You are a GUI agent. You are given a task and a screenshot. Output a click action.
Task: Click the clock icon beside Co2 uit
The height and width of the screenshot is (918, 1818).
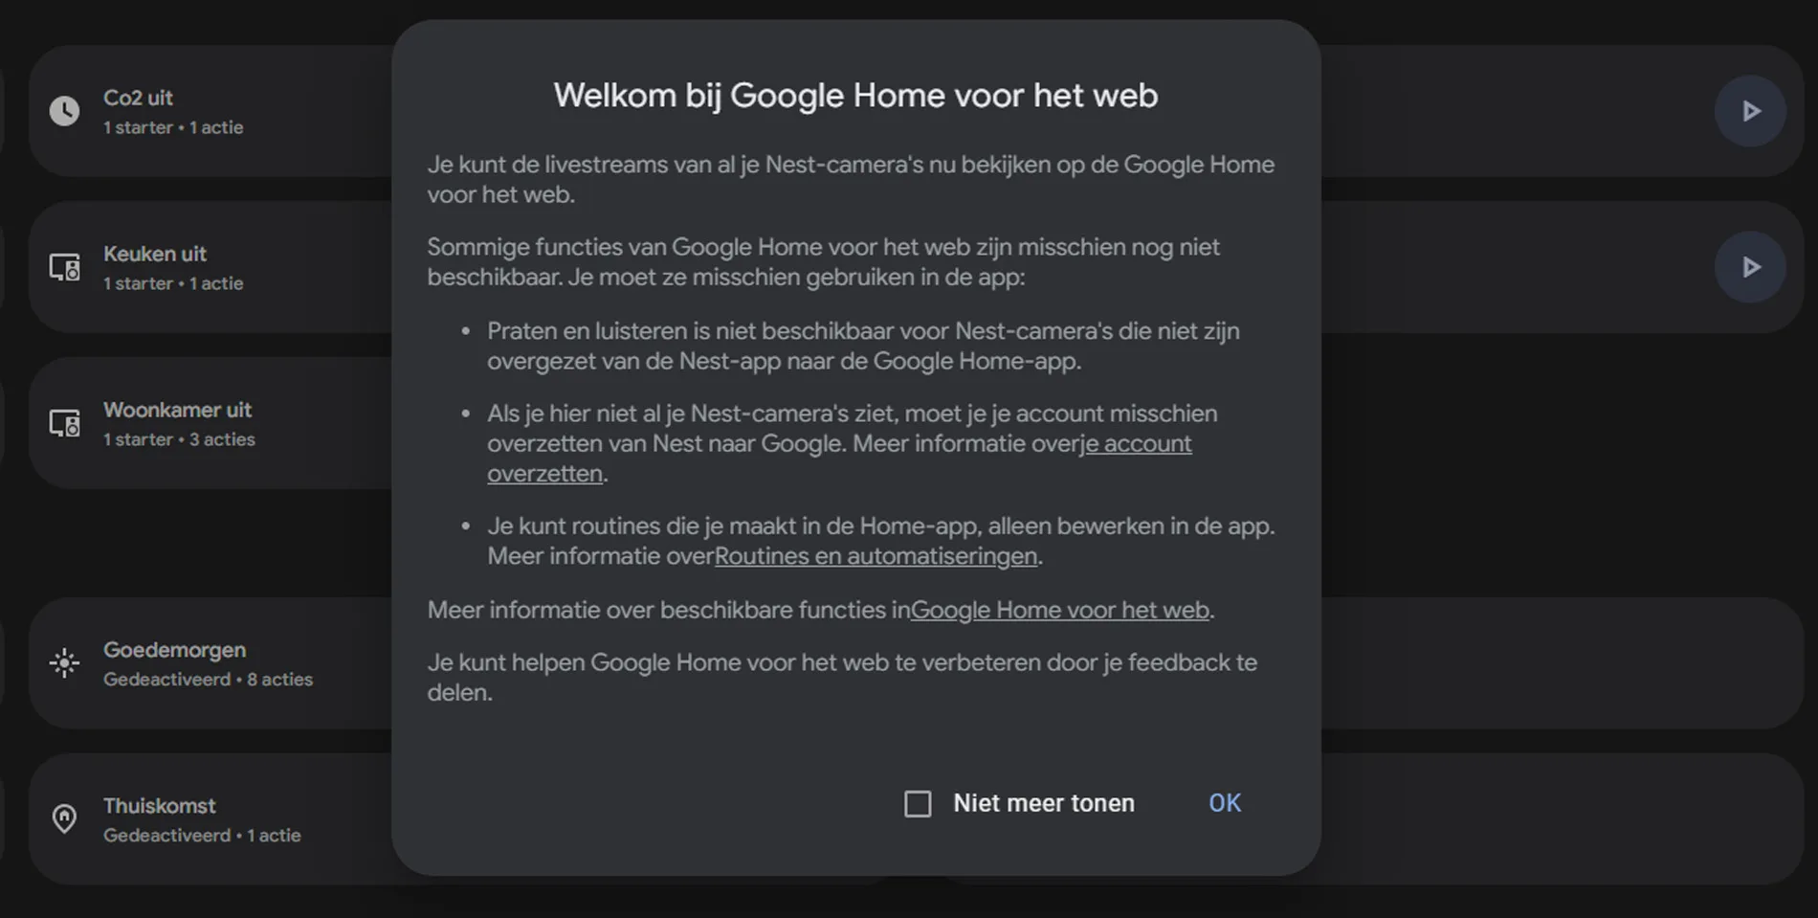pos(64,111)
